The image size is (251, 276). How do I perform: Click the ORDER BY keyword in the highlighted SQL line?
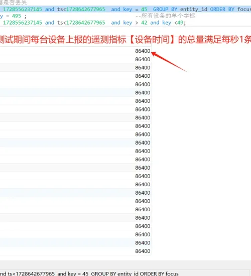[222, 9]
